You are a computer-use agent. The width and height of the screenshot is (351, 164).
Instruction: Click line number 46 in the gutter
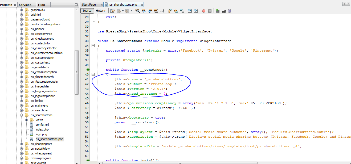coord(87,103)
